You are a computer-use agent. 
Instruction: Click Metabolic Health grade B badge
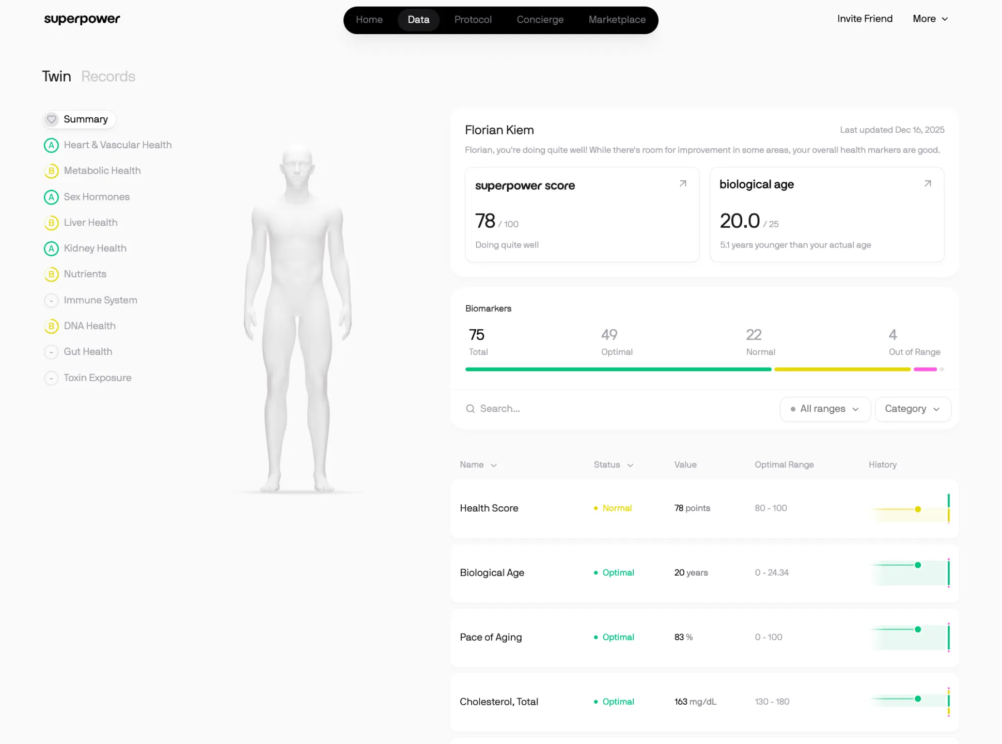pyautogui.click(x=51, y=171)
